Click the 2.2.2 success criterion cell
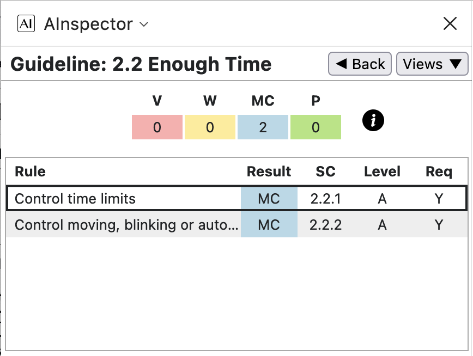 click(326, 225)
